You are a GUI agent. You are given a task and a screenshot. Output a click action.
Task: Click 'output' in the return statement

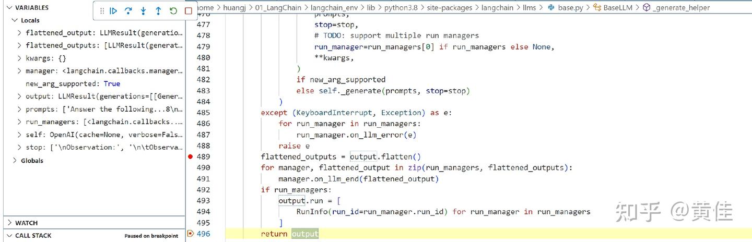[x=305, y=234]
